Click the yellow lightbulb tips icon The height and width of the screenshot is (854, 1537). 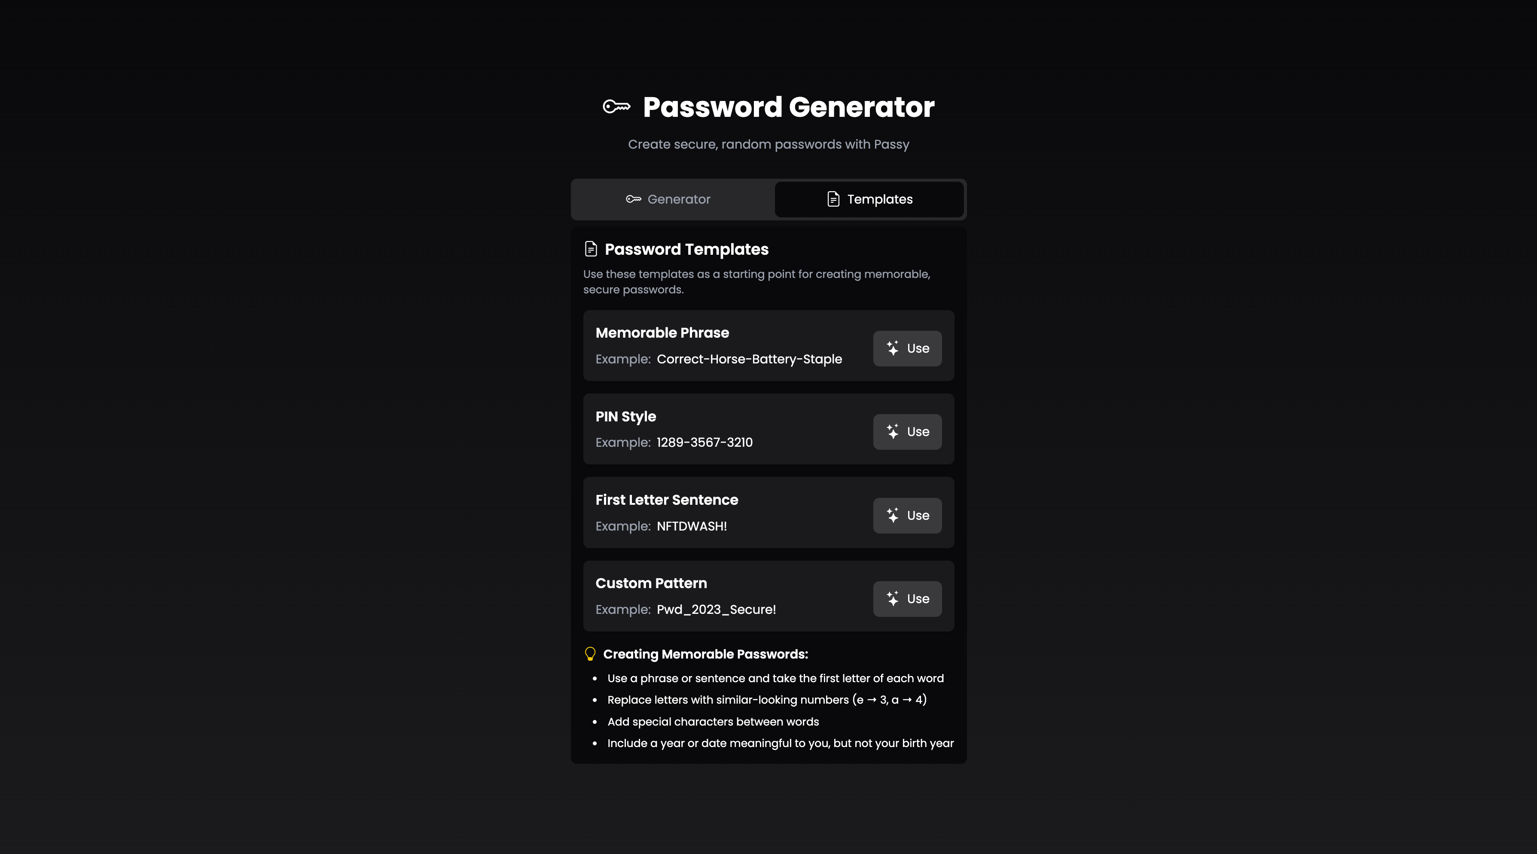590,654
